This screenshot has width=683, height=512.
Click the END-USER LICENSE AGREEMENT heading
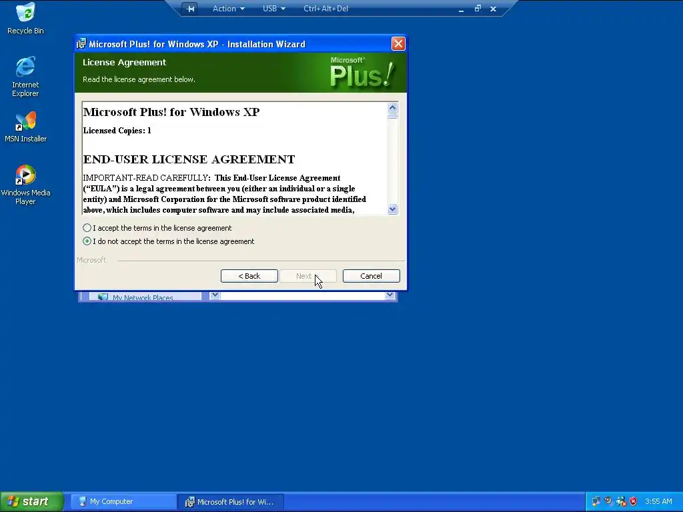point(189,159)
